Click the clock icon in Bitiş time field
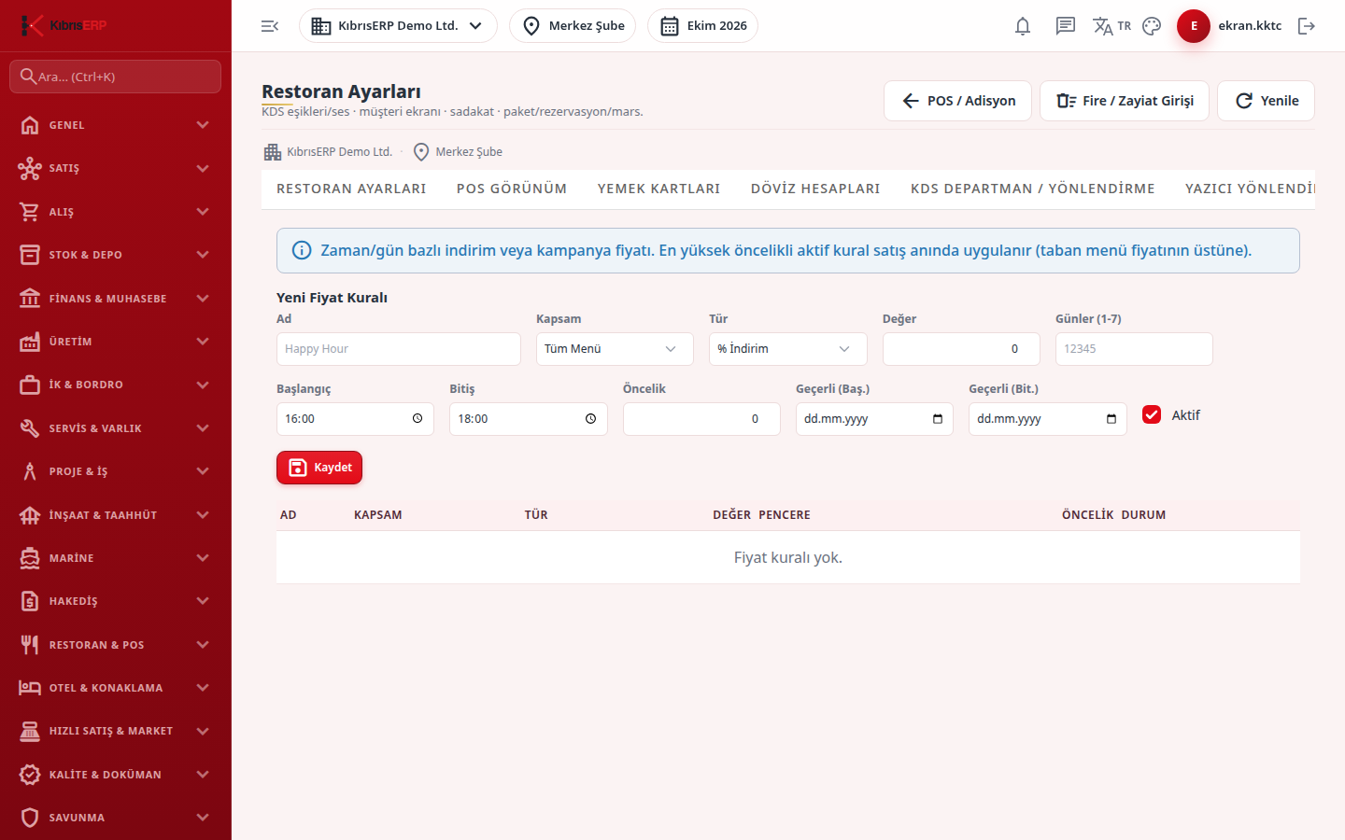 [x=590, y=419]
